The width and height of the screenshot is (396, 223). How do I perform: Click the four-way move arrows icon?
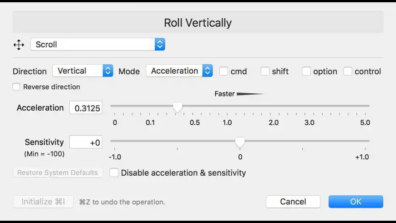19,45
